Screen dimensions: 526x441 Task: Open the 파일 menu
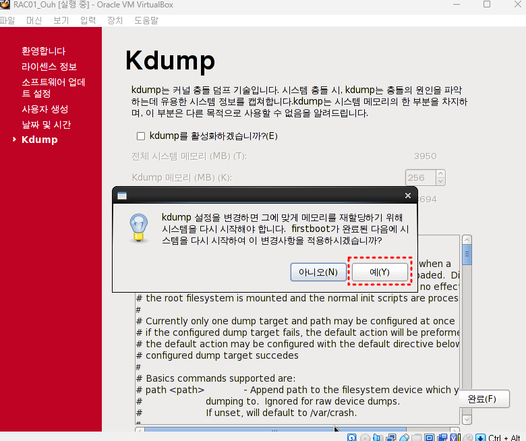(x=7, y=20)
